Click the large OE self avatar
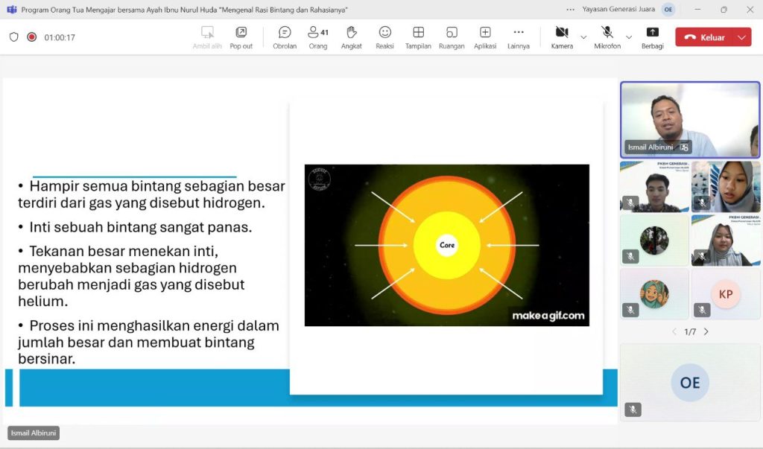This screenshot has height=449, width=763. pyautogui.click(x=690, y=383)
